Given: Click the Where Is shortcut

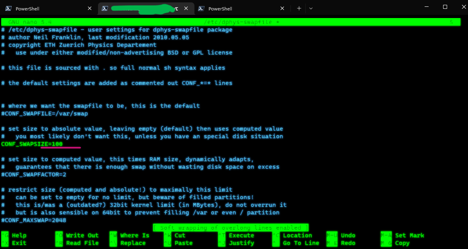Looking at the screenshot, I should [135, 236].
